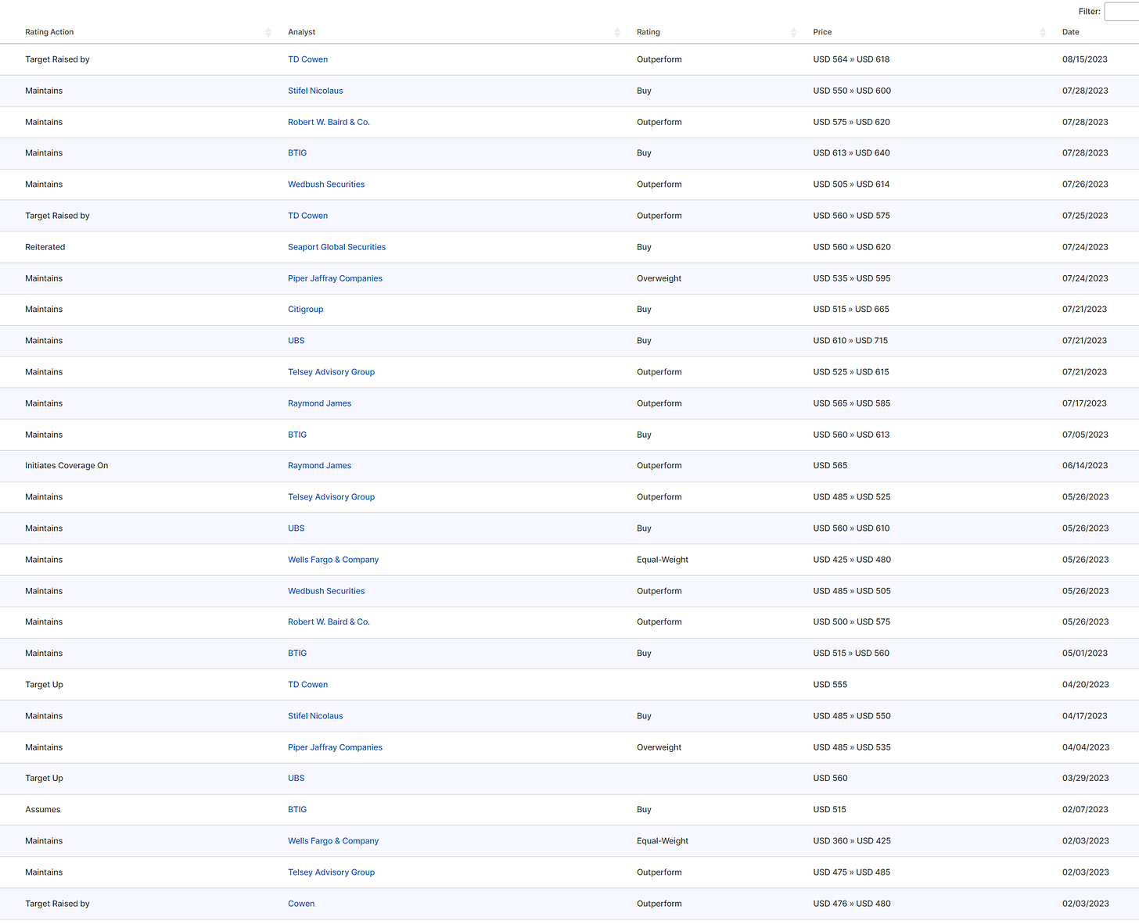Screen dimensions: 1139x924
Task: Open TD Cowen link dated 04/20/2023
Action: [x=307, y=685]
